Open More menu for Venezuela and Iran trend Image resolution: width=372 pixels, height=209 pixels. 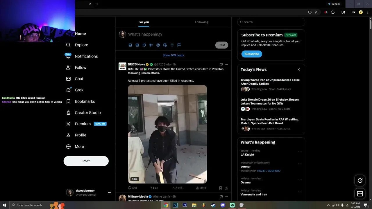[x=300, y=191]
